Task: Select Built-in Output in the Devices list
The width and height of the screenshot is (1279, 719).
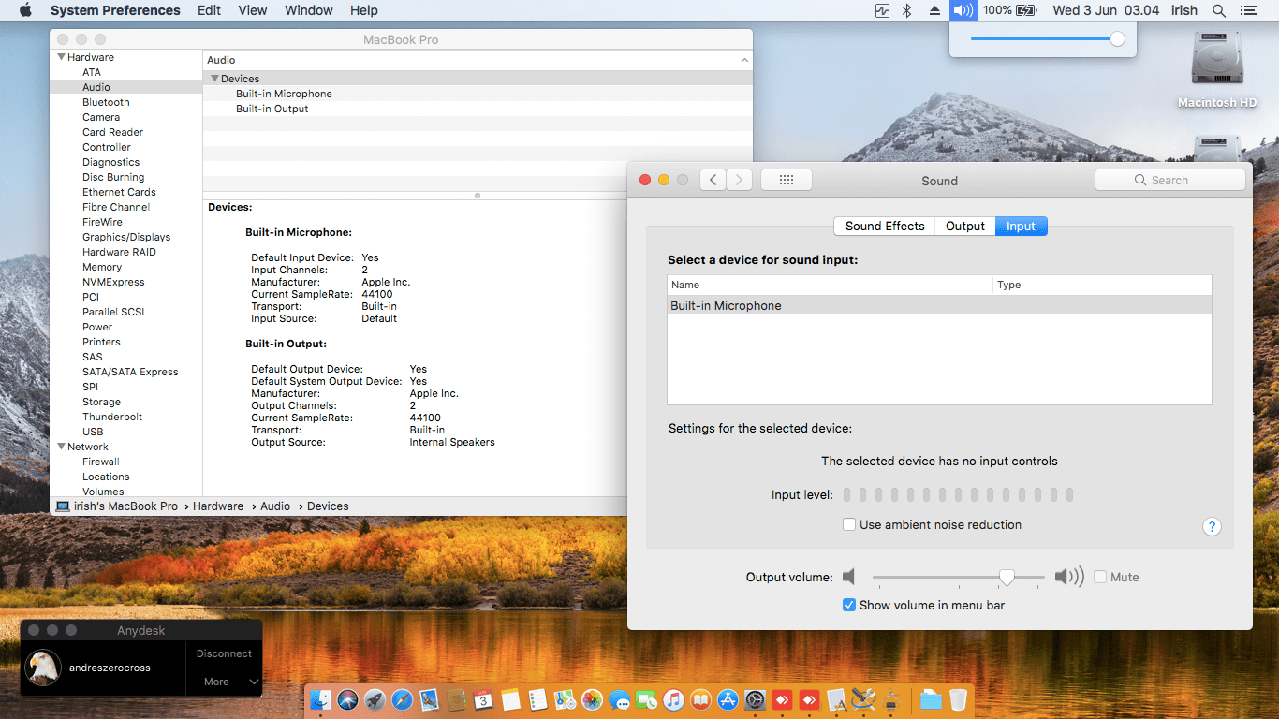Action: pos(478,109)
